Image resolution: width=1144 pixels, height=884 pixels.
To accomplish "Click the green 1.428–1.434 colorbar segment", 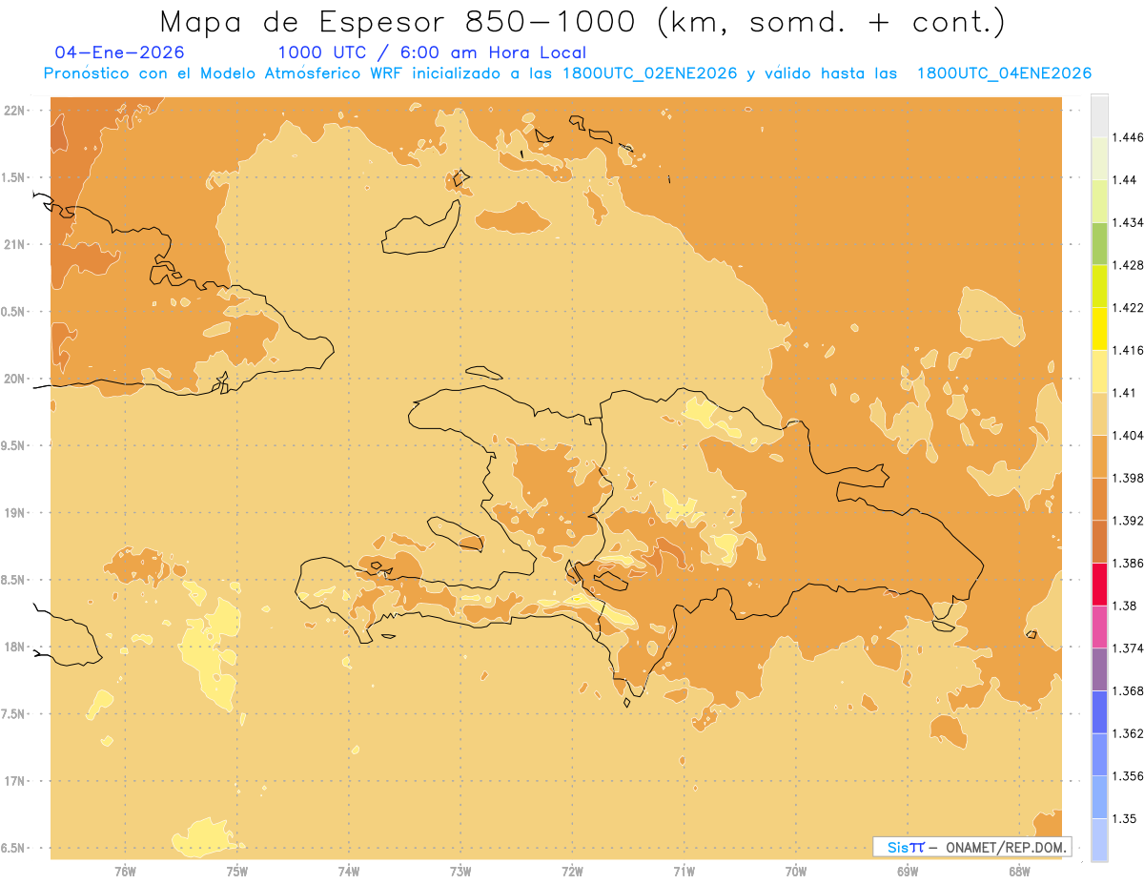I will pos(1099,243).
